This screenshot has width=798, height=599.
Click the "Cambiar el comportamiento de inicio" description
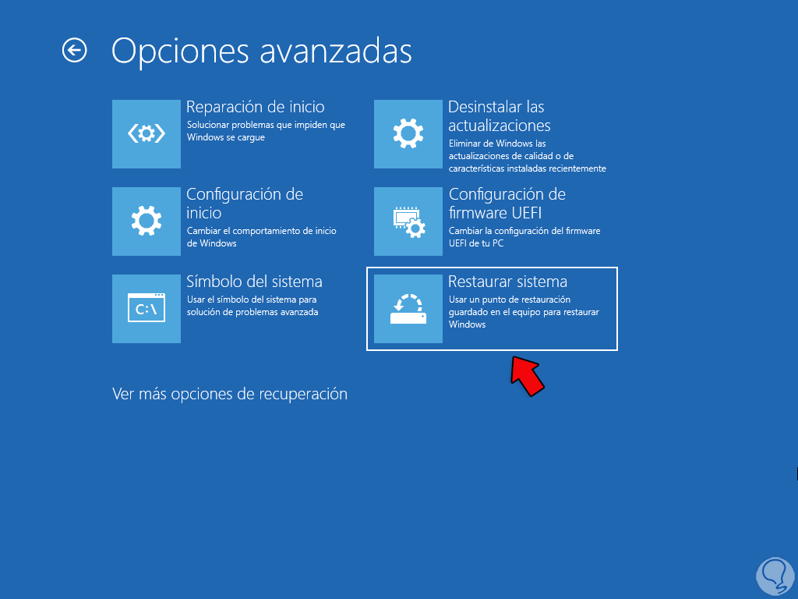[x=262, y=237]
